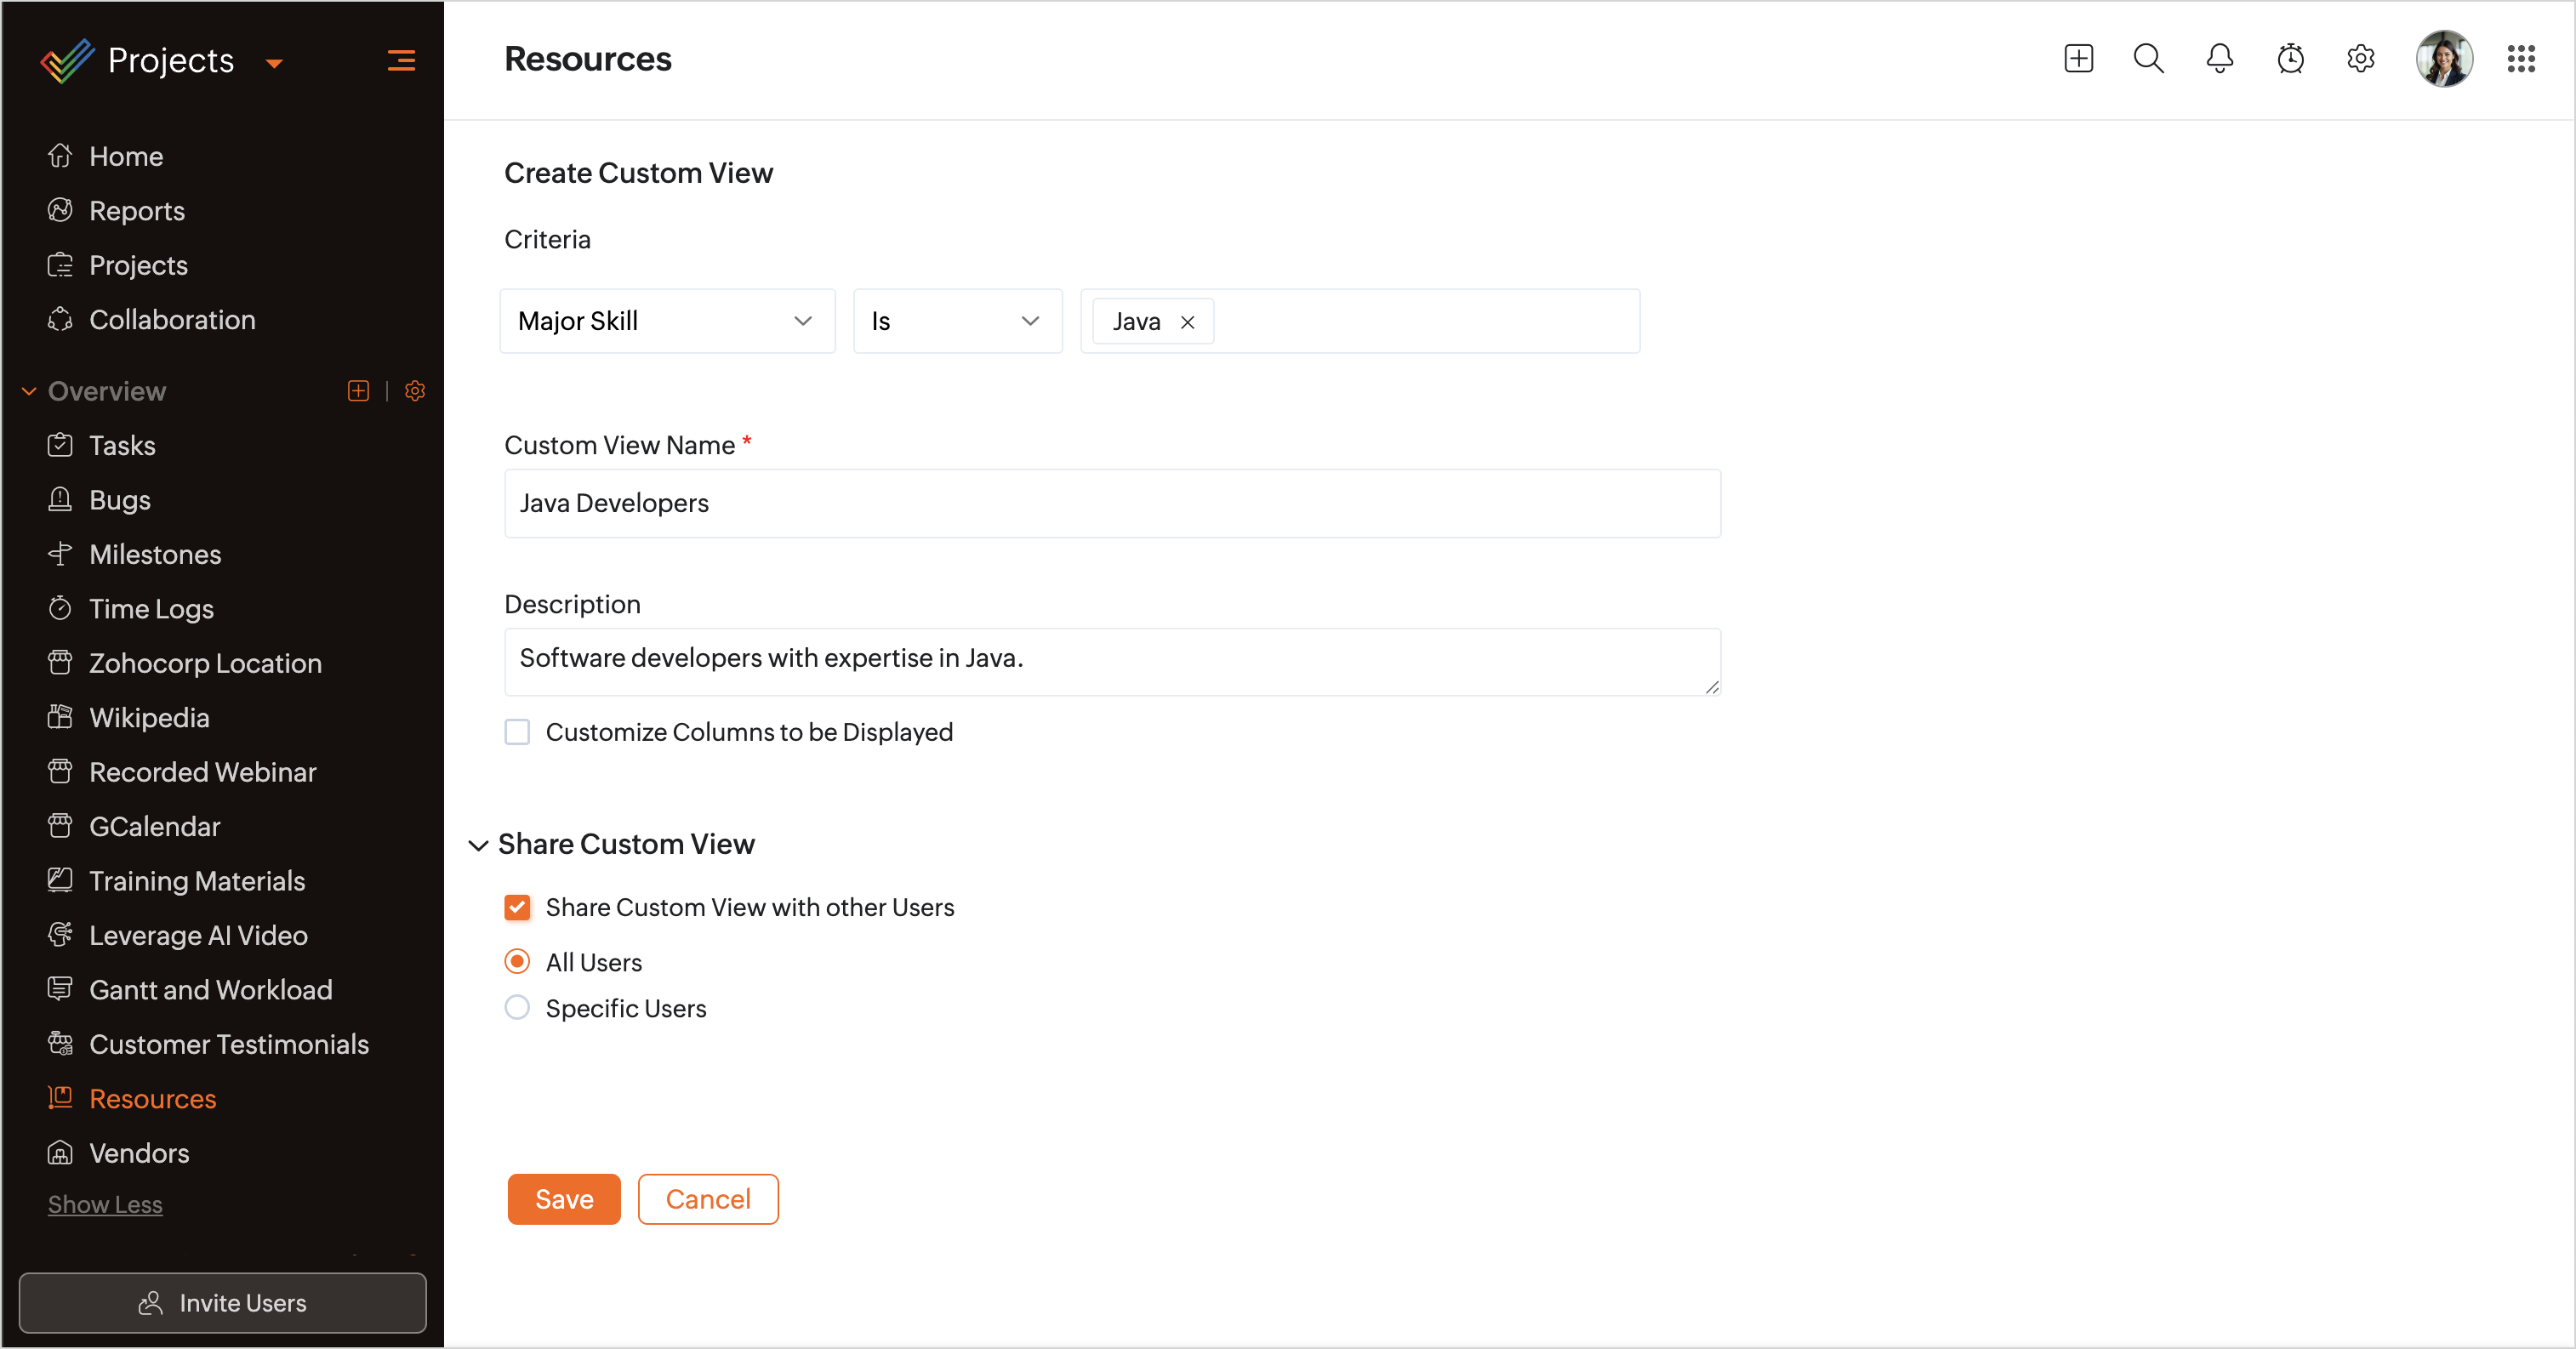The height and width of the screenshot is (1349, 2576).
Task: Click the search magnifier icon
Action: coord(2148,59)
